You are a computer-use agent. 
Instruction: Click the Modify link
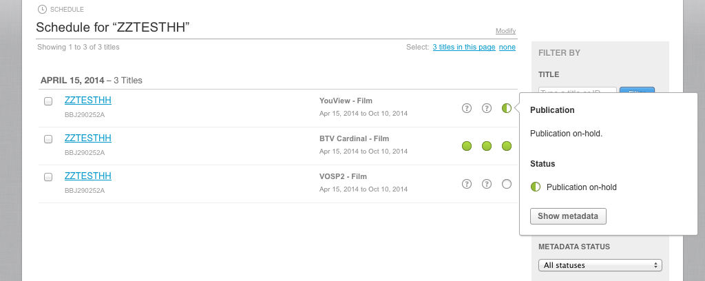pyautogui.click(x=505, y=31)
